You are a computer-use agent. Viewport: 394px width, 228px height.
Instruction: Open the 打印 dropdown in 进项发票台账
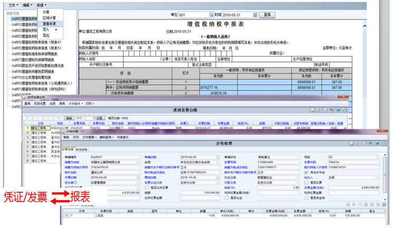(90, 103)
